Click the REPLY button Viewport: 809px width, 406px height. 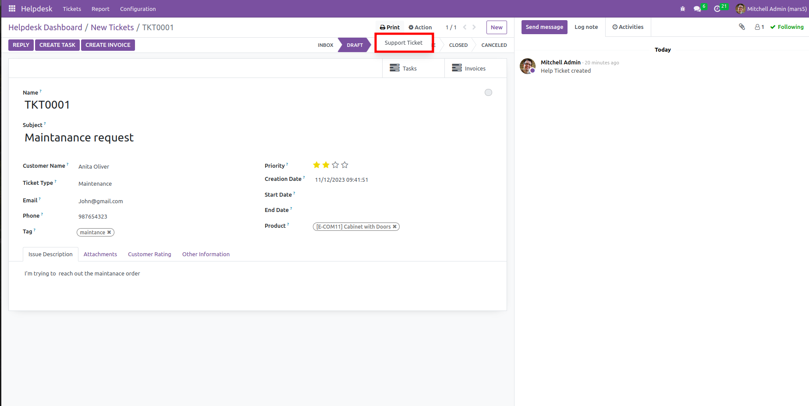(21, 45)
